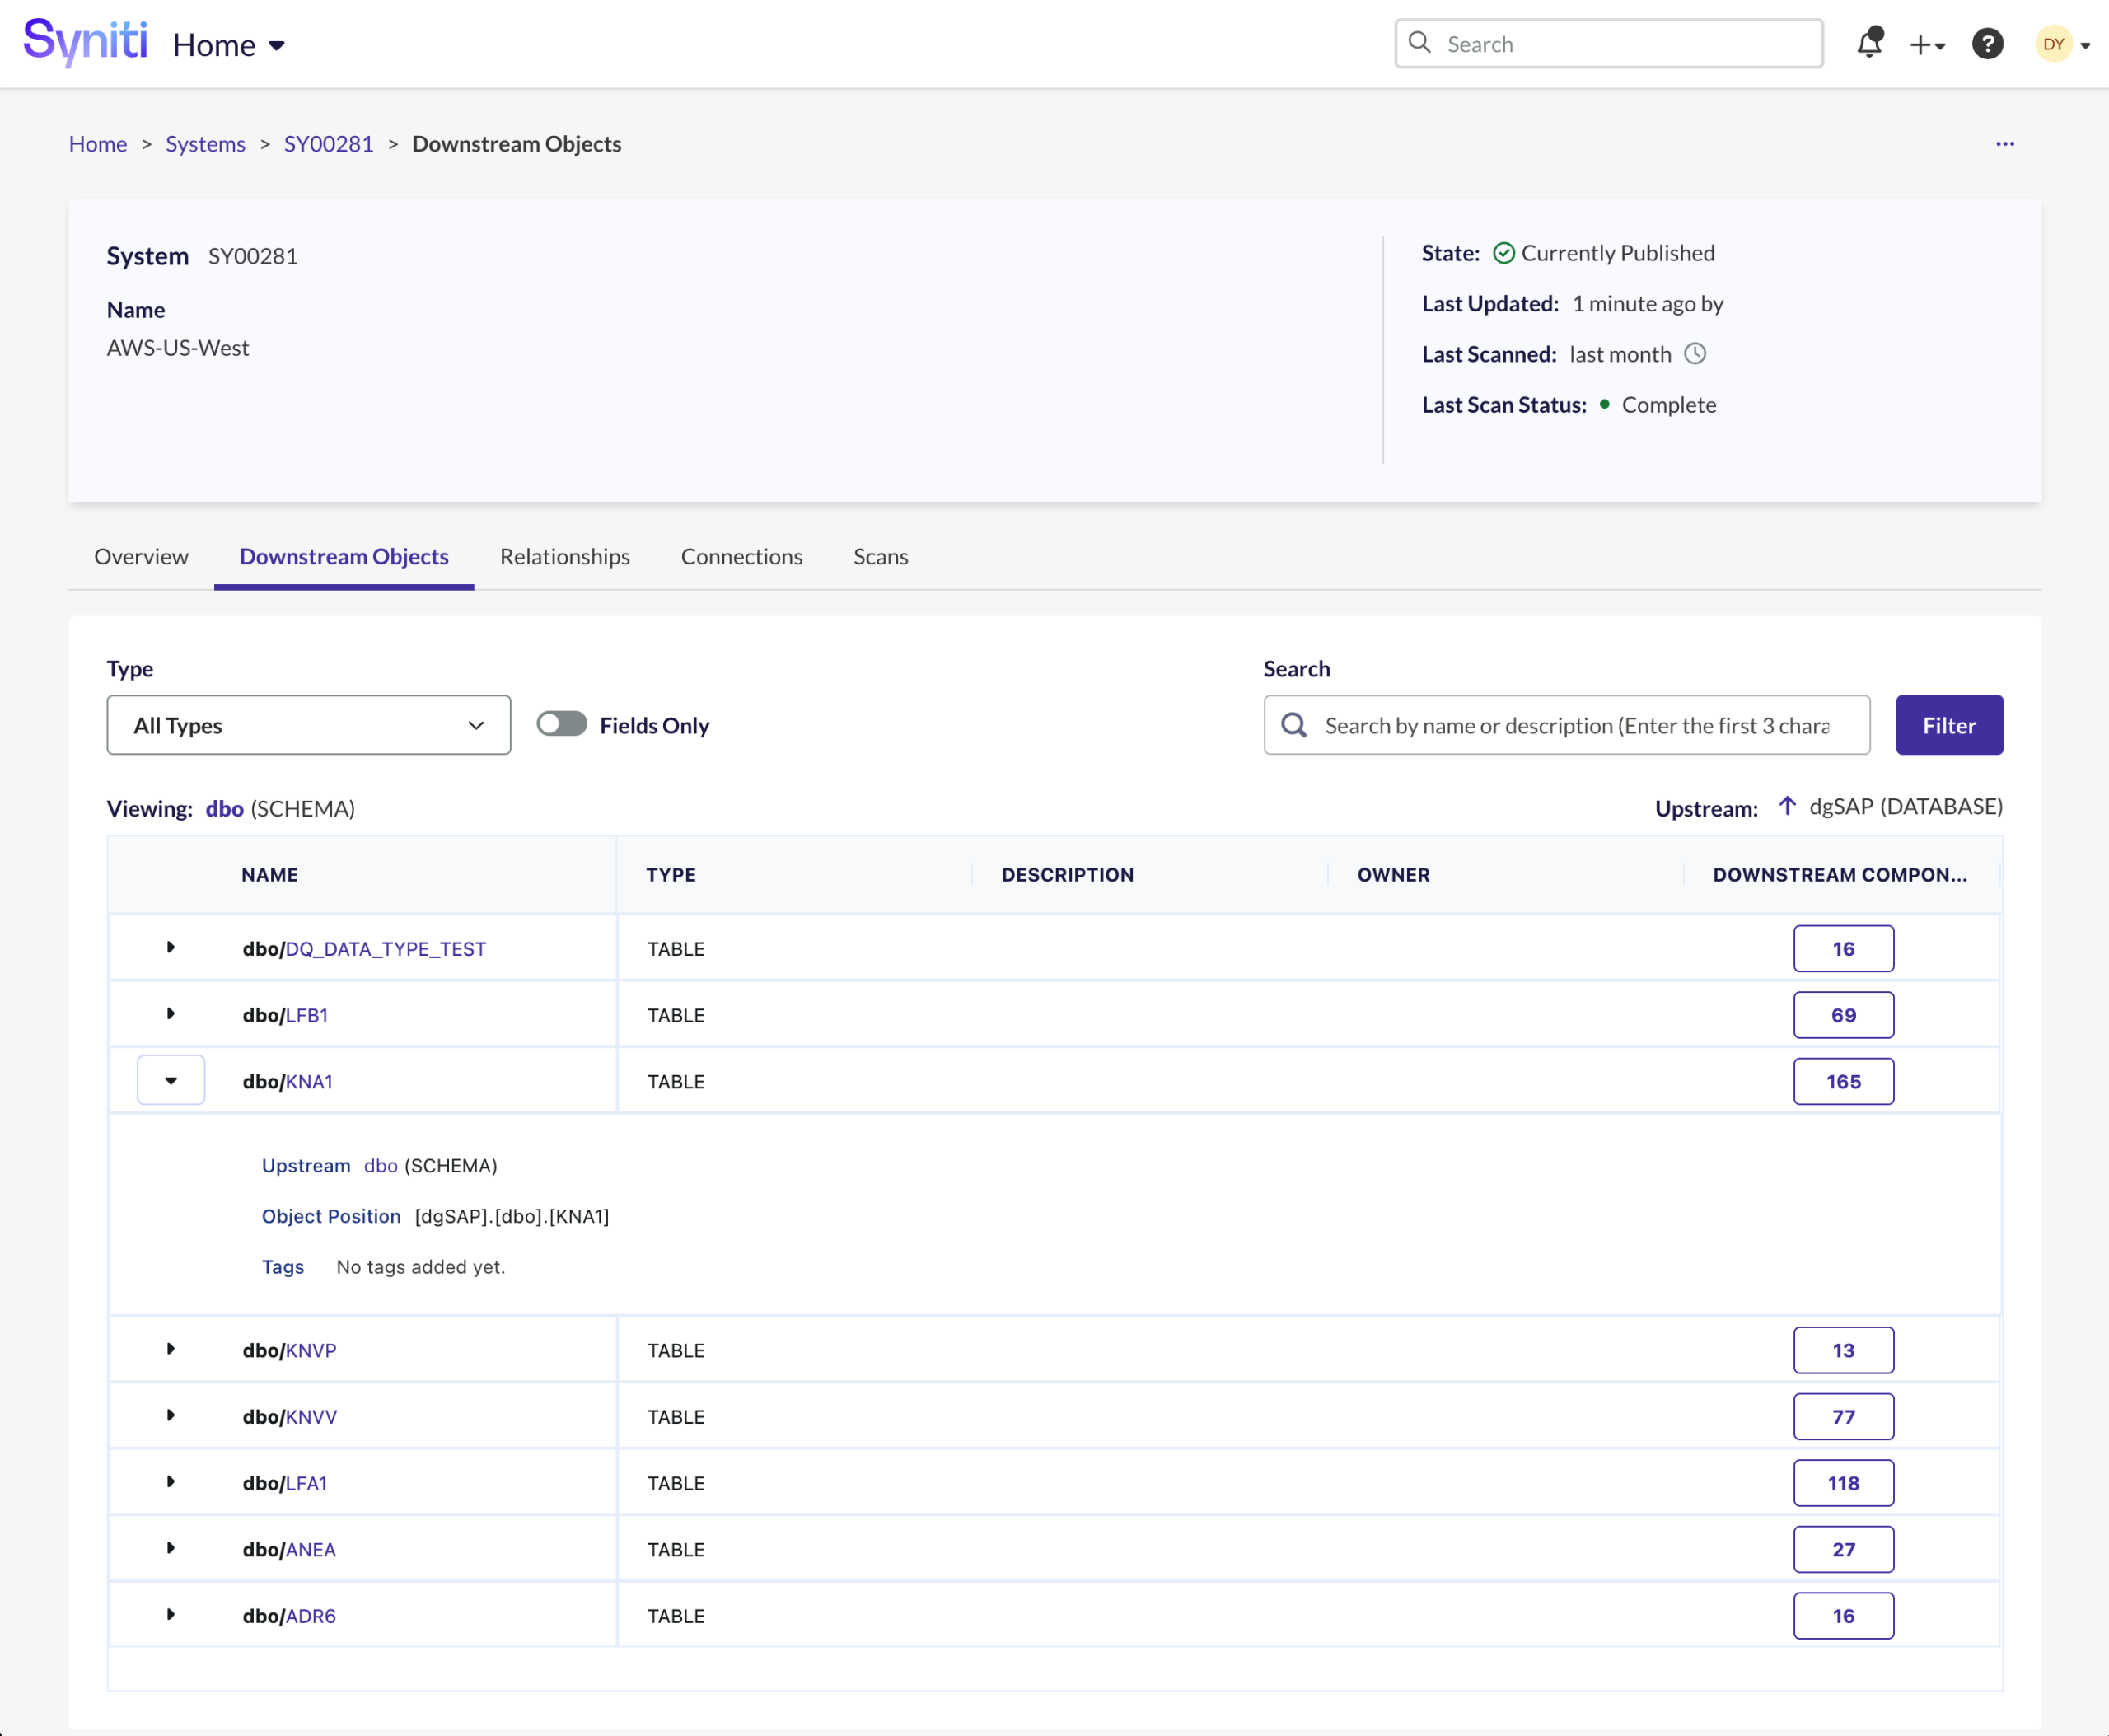The width and height of the screenshot is (2109, 1736).
Task: Open the ANEA table link
Action: tap(311, 1549)
